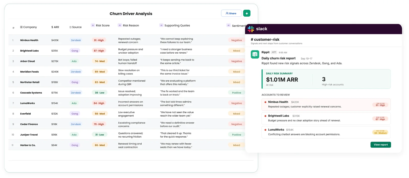Click the green sparkle AI button

click(x=247, y=13)
